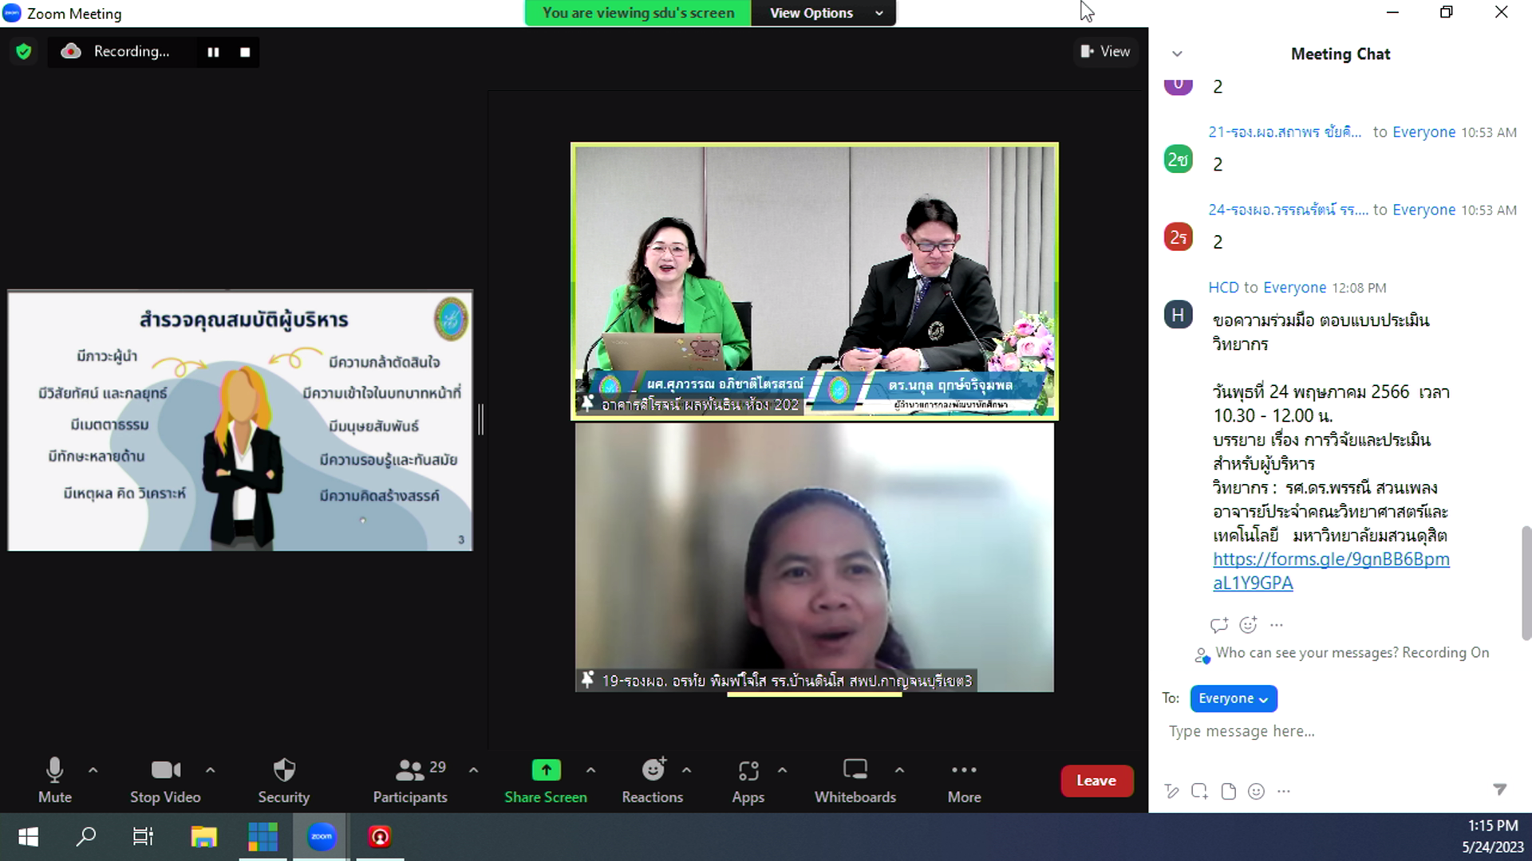This screenshot has width=1532, height=861.
Task: Open the Reactions menu
Action: point(653,780)
